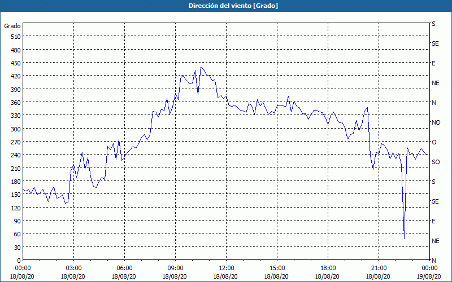Click the S compass label level with 180
452x282 pixels.
433,182
